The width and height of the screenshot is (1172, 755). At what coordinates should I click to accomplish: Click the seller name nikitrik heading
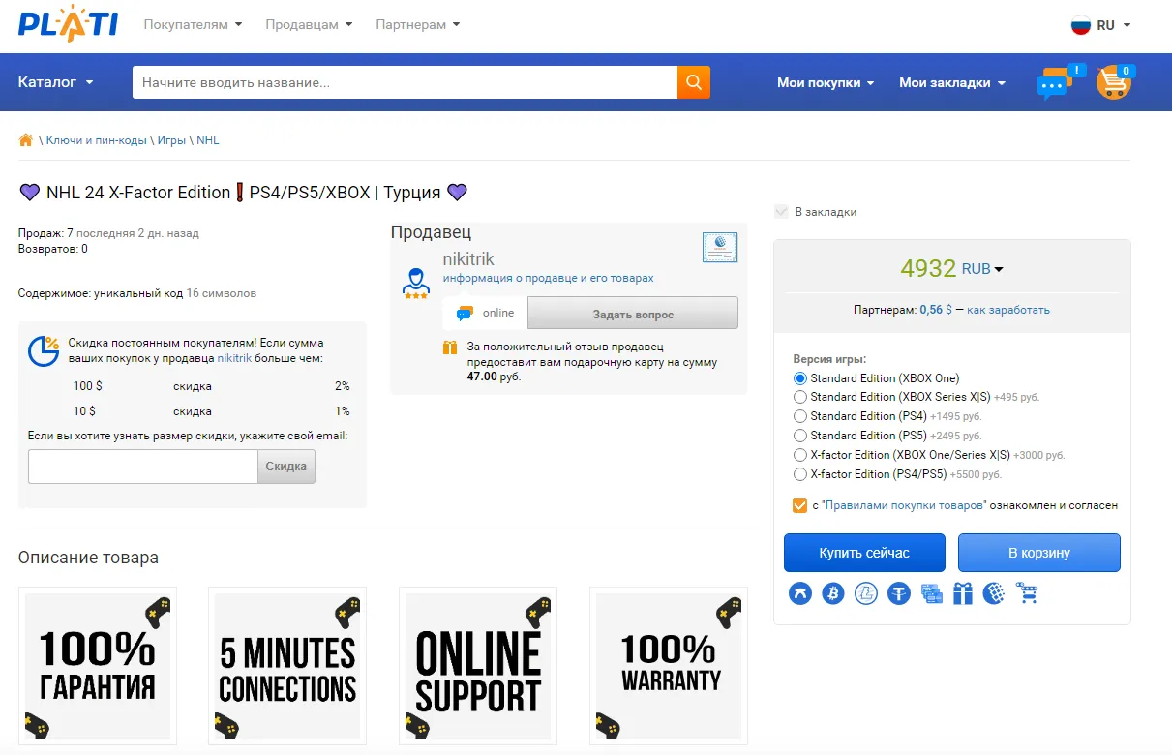468,258
